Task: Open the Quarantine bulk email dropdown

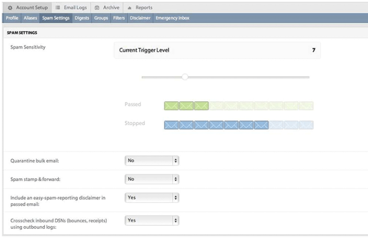Action: coord(151,161)
